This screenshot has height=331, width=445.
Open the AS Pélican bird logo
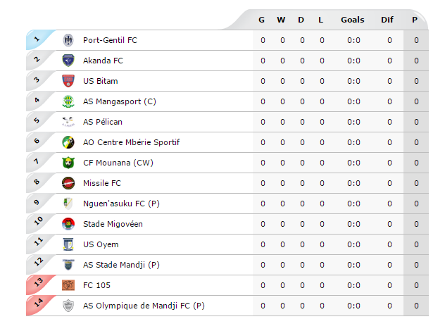[68, 122]
